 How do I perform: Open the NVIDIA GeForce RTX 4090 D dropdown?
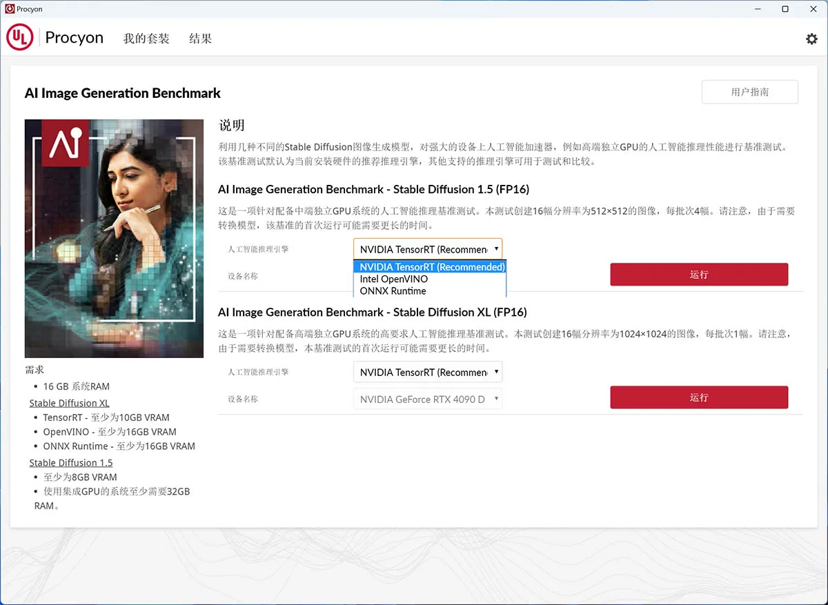428,399
